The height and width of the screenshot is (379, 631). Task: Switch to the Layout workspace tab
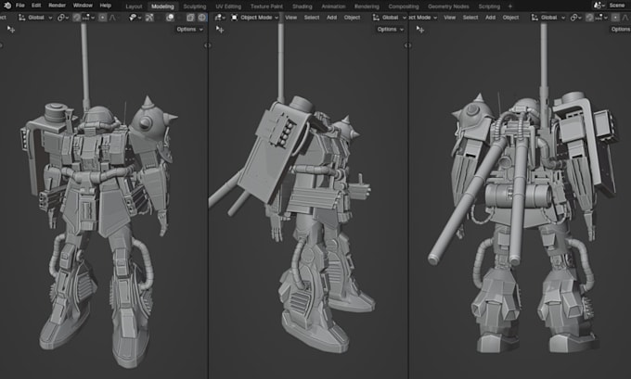pos(134,6)
